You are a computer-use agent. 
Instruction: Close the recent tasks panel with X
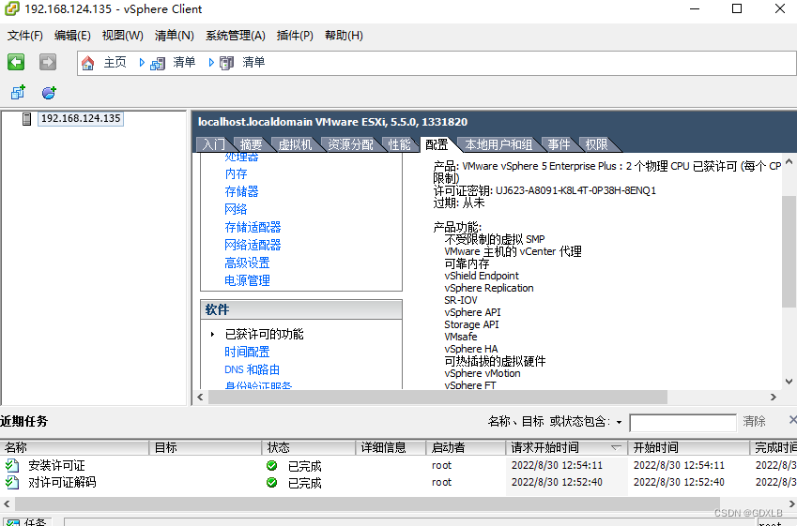(792, 420)
